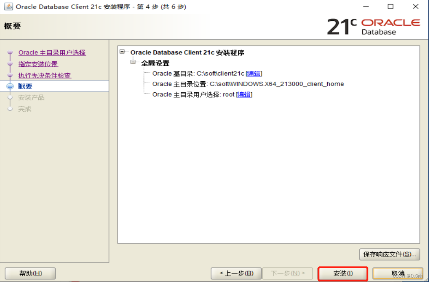This screenshot has height=282, width=429.
Task: Go to 指定安装位置 step
Action: pos(38,64)
